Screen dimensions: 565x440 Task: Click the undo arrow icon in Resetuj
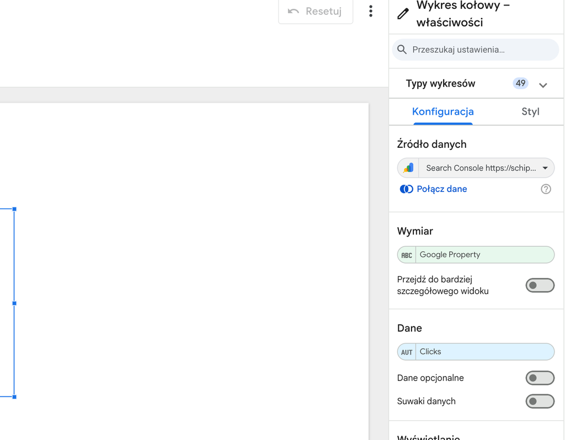click(x=294, y=11)
